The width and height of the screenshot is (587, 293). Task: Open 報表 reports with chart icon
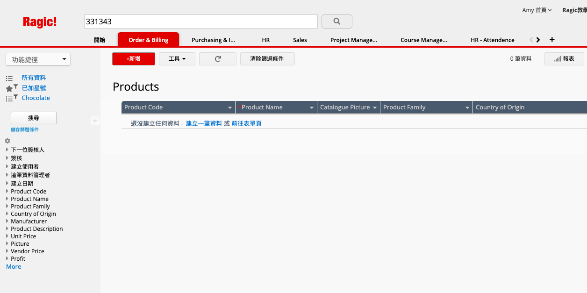coord(564,59)
